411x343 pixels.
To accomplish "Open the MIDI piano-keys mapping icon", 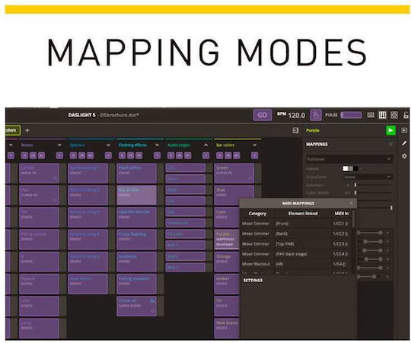I will pyautogui.click(x=382, y=115).
